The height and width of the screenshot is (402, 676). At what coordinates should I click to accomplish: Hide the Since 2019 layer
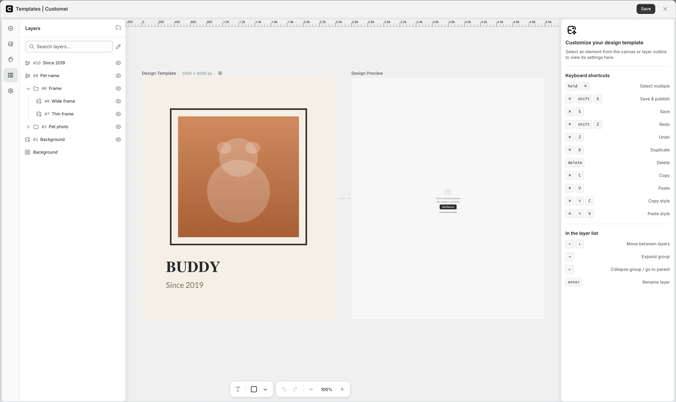(118, 63)
